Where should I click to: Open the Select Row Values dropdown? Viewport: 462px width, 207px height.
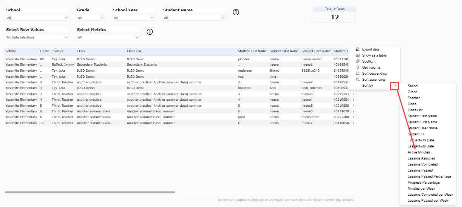coord(37,37)
